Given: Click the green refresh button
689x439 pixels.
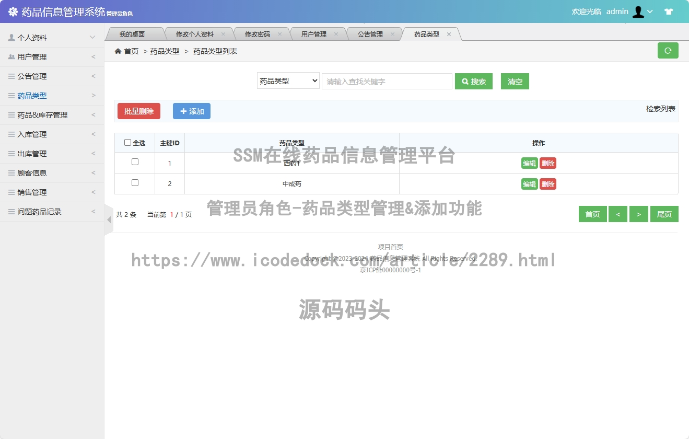Looking at the screenshot, I should [668, 51].
